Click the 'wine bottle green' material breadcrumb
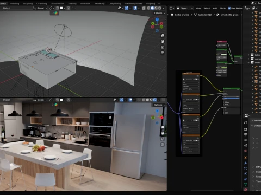This screenshot has height=195, width=261. coord(229,15)
